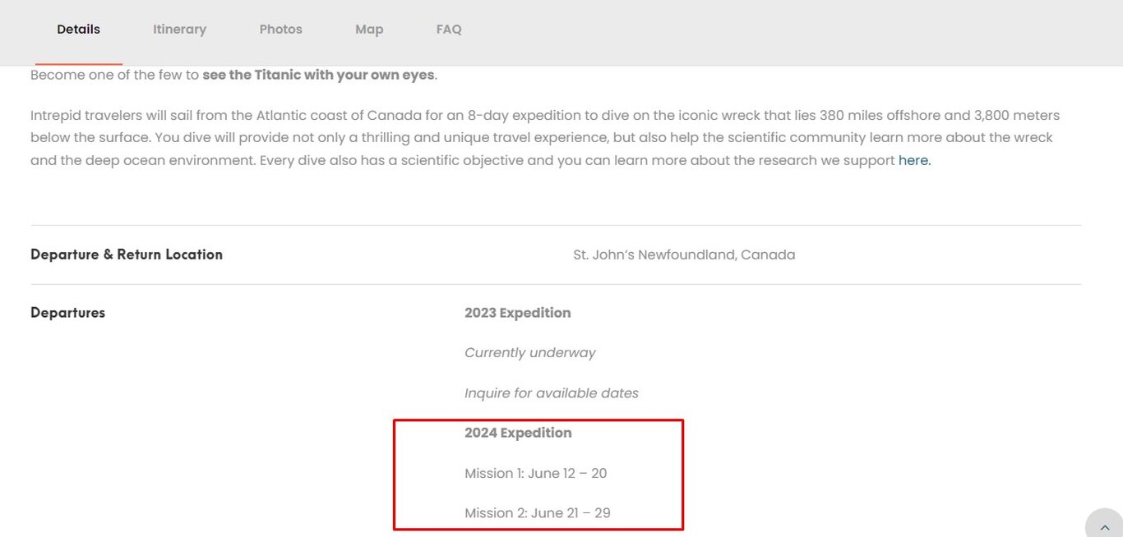Click the "Become one of the few" text
1123x537 pixels.
click(114, 75)
